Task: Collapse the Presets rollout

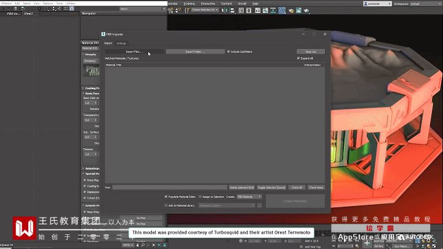Action: pyautogui.click(x=90, y=54)
